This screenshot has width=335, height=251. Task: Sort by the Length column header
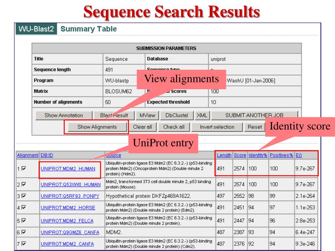(x=224, y=155)
